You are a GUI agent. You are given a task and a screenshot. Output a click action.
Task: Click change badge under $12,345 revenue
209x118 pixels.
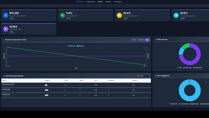(x=12, y=18)
